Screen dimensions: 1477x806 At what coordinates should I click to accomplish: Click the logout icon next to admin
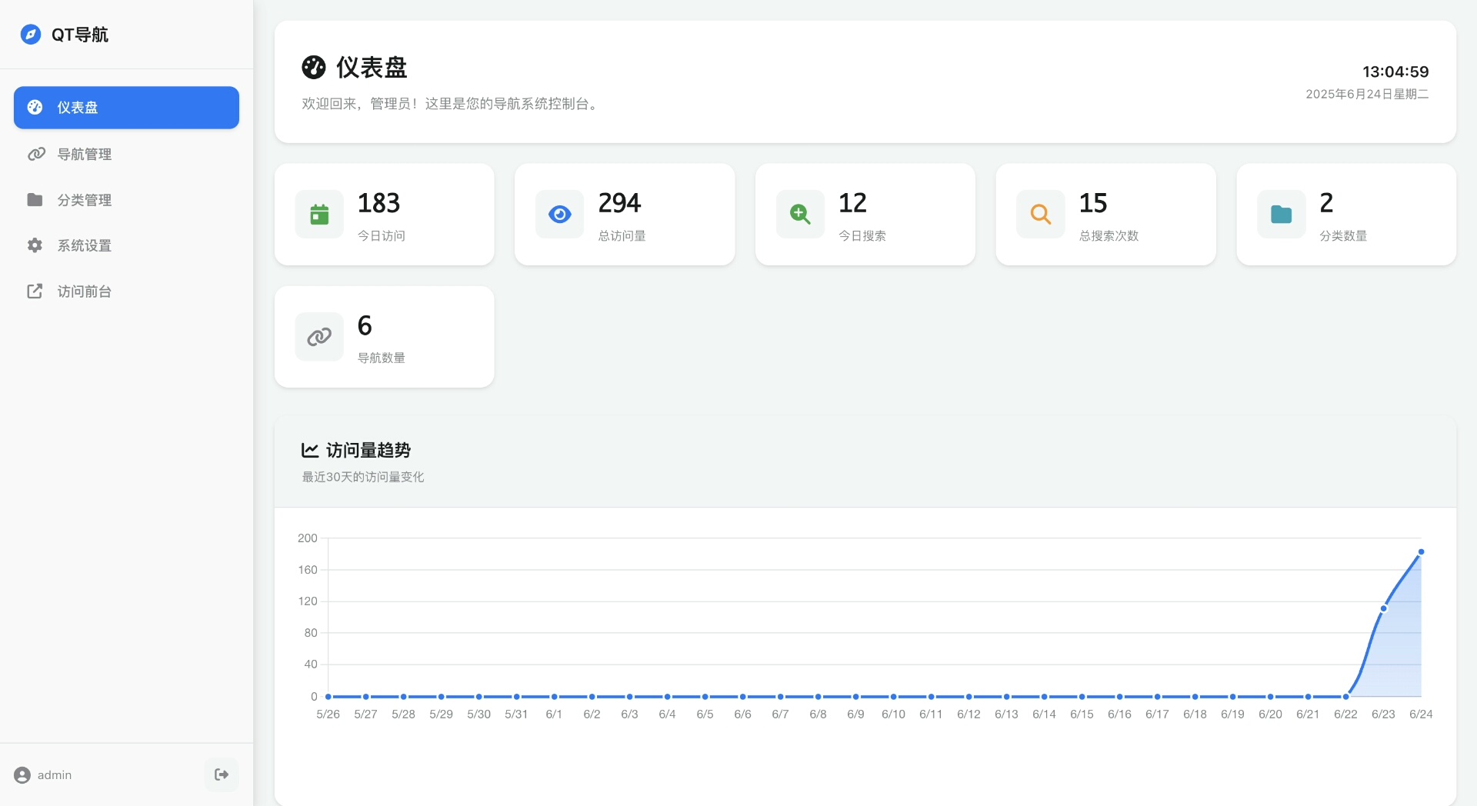(x=222, y=774)
